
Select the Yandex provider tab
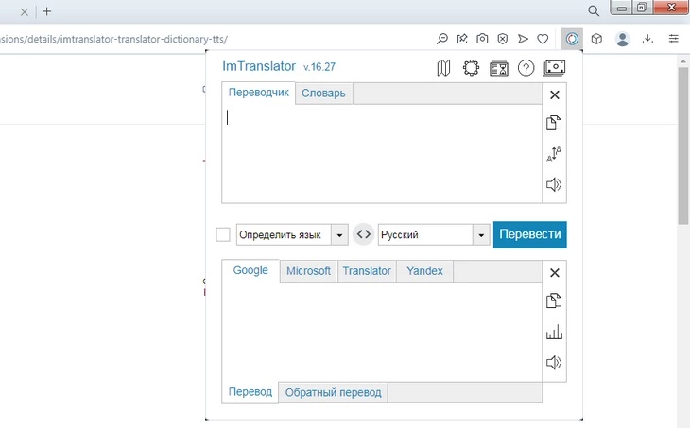click(x=424, y=271)
